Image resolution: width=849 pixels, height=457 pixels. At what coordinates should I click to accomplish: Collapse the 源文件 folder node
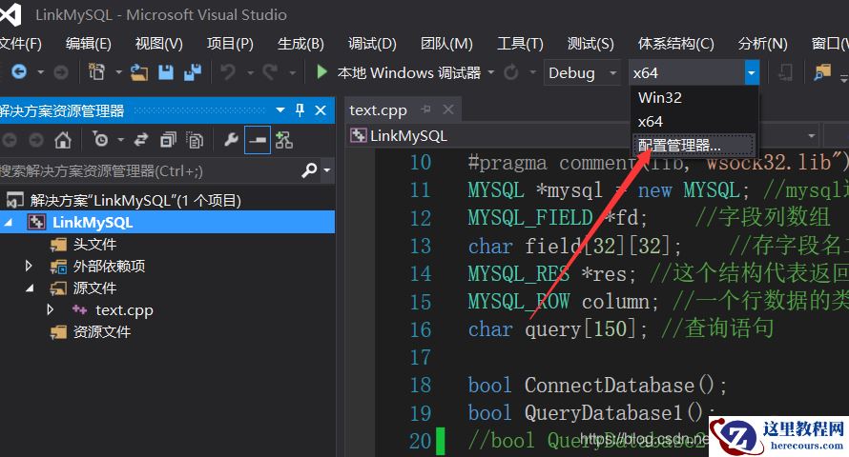30,288
